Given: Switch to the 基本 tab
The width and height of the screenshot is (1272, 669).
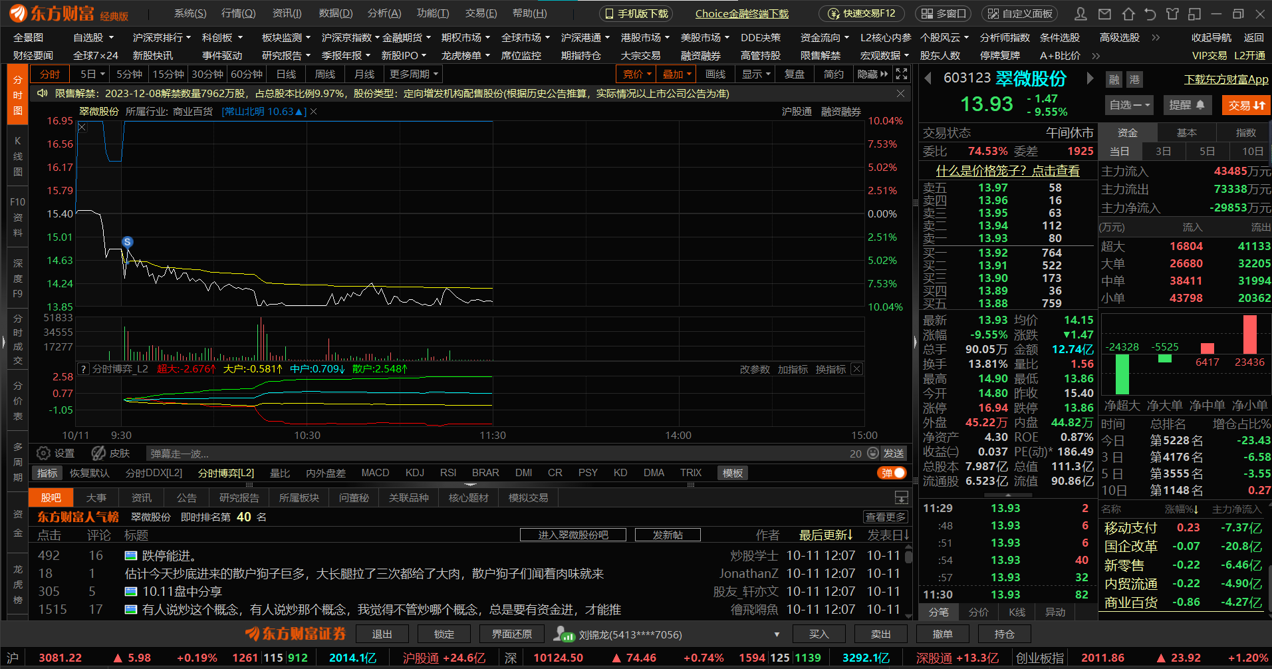Looking at the screenshot, I should 1187,132.
